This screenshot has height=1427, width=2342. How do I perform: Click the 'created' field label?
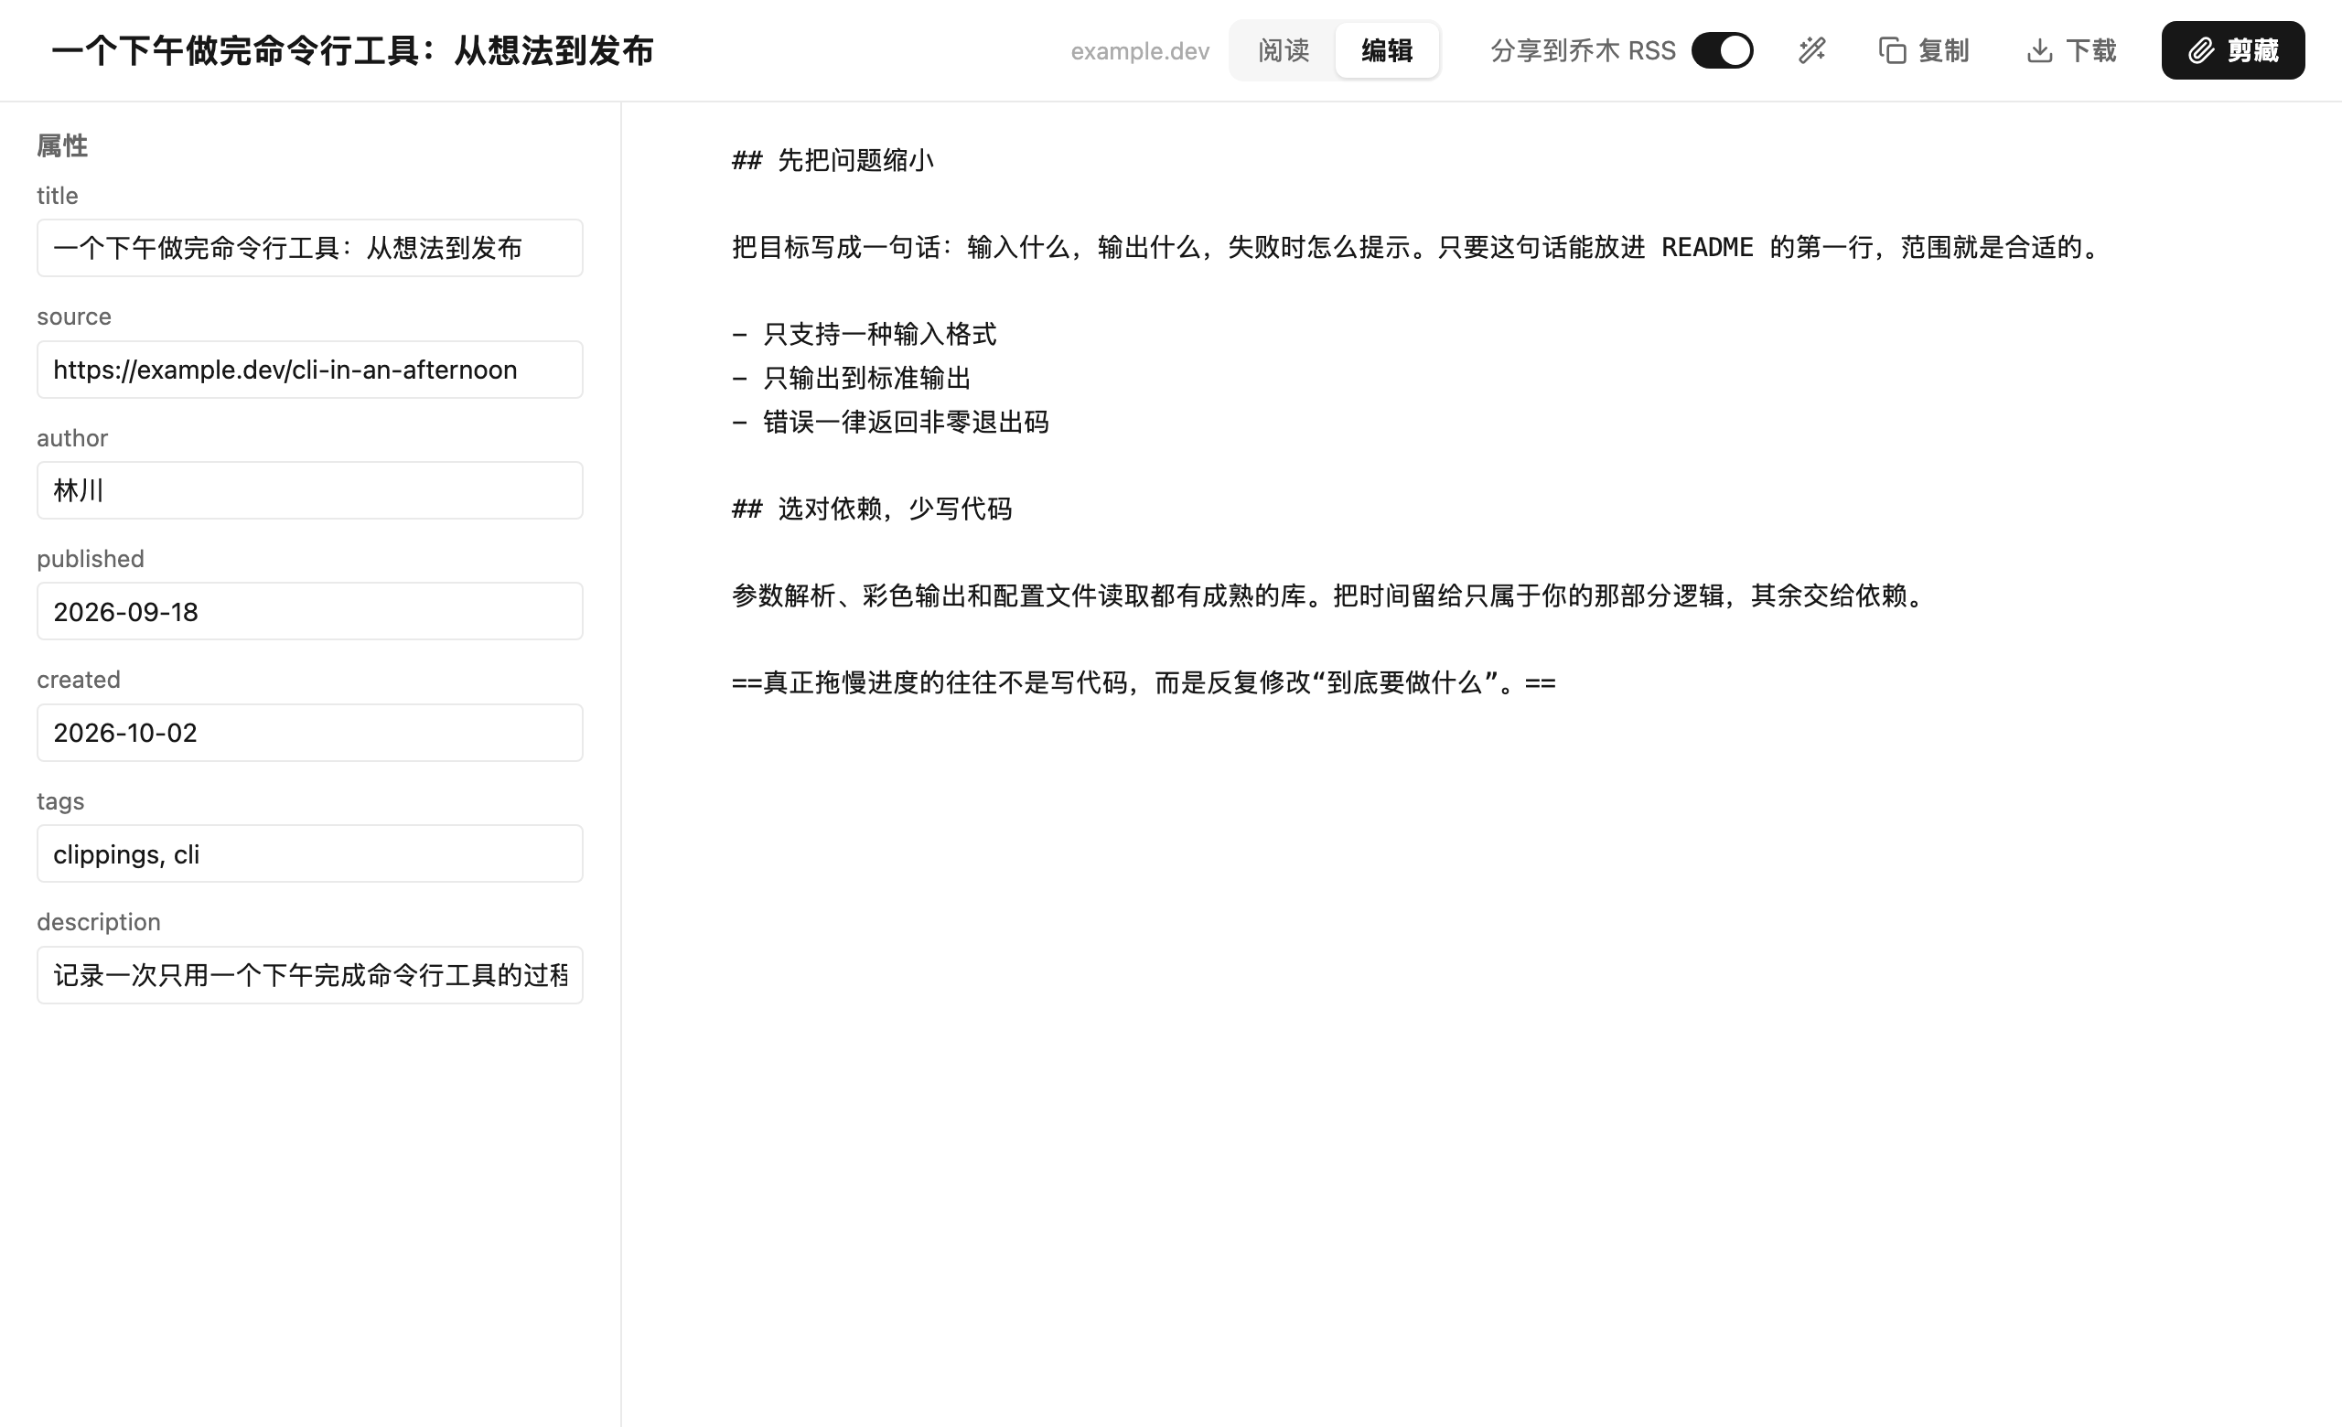coord(78,680)
